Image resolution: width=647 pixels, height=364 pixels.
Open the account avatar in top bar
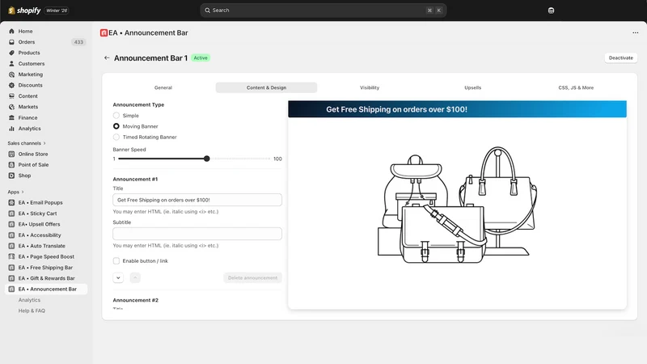pyautogui.click(x=551, y=11)
